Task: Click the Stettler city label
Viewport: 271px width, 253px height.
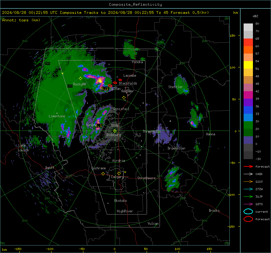Action: [176, 87]
